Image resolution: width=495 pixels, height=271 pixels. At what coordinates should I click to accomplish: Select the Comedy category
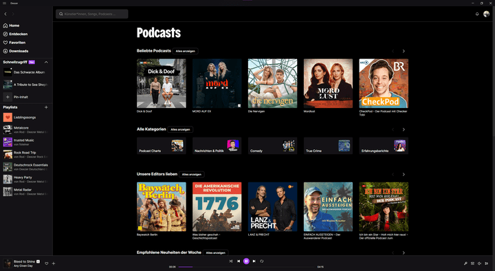pos(272,146)
